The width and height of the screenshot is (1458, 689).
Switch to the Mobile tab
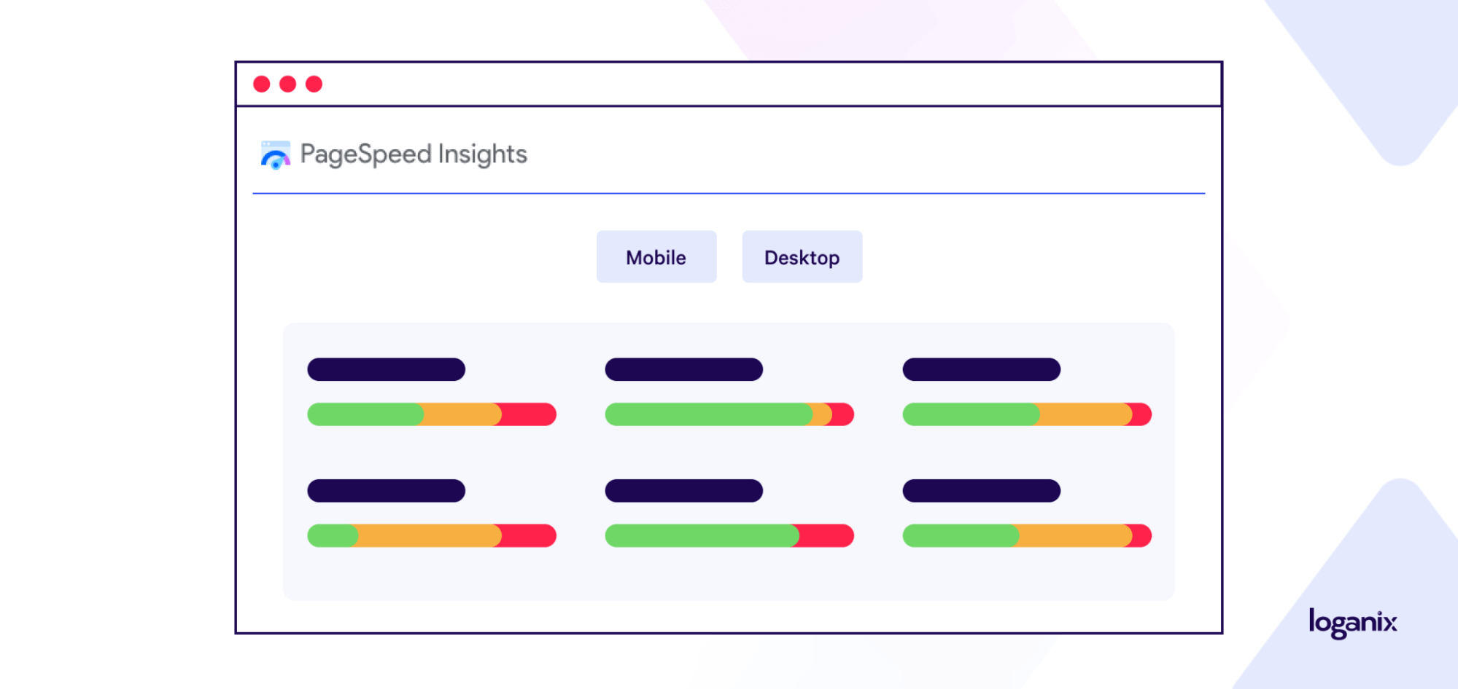[656, 257]
